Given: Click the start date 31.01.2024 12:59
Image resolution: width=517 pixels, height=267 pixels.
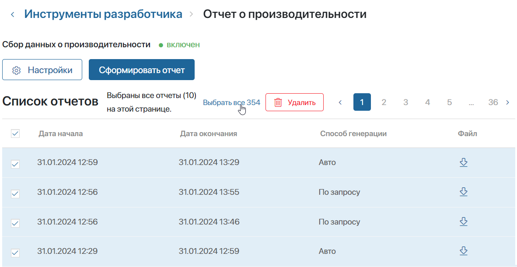Looking at the screenshot, I should click(x=68, y=162).
